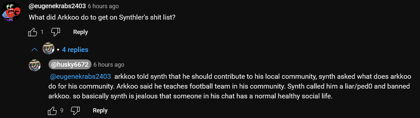Screen dimensions: 420x118
Task: Click the @eugenekrabs2403 mention in the reply
Action: pos(80,77)
